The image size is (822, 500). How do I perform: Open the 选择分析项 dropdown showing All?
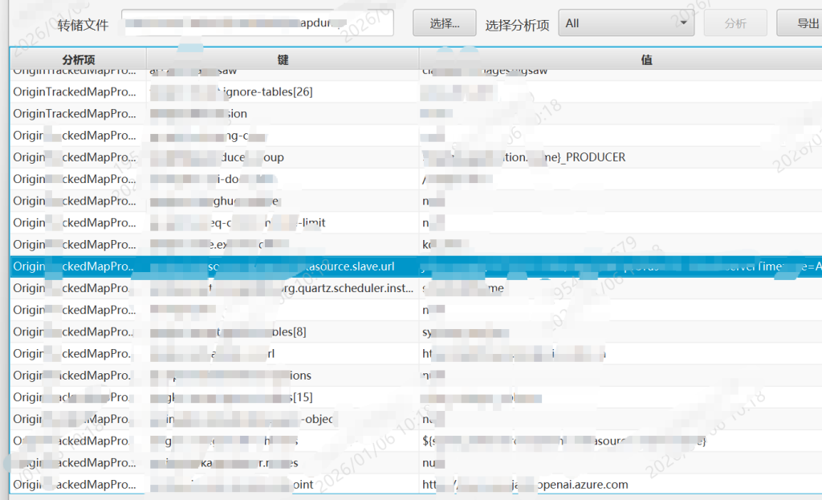[x=618, y=23]
